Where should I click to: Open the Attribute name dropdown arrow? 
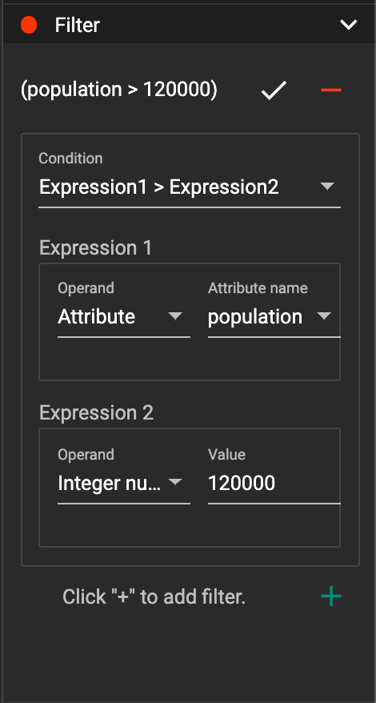click(323, 316)
